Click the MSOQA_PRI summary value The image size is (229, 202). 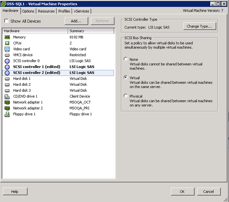pyautogui.click(x=79, y=108)
